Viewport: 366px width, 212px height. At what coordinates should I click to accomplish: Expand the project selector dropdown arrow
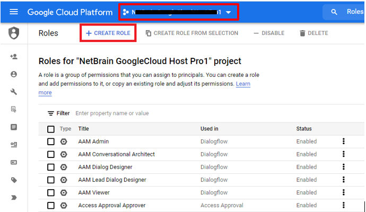click(229, 12)
